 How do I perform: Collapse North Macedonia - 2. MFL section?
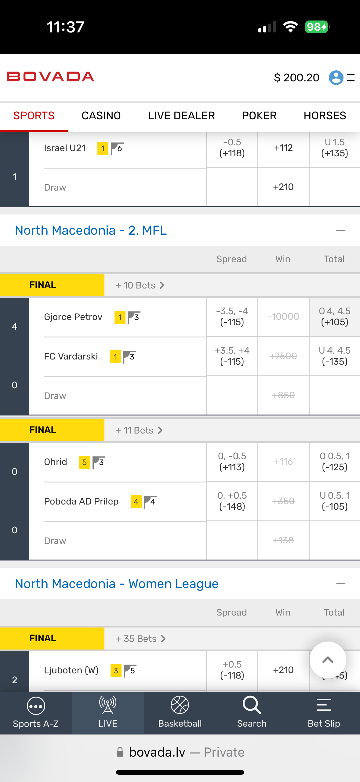click(x=340, y=230)
